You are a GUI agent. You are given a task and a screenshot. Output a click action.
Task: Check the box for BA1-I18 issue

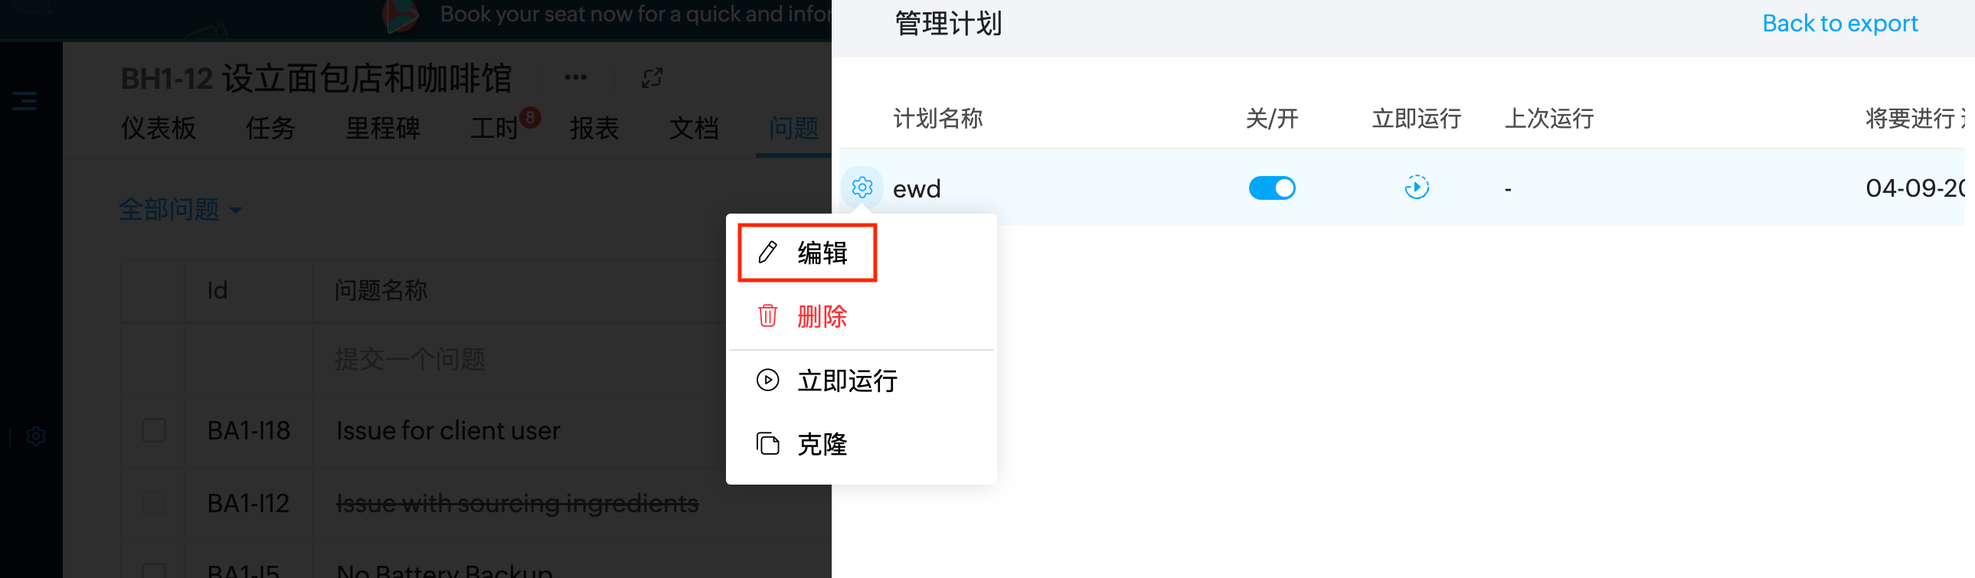pos(154,430)
